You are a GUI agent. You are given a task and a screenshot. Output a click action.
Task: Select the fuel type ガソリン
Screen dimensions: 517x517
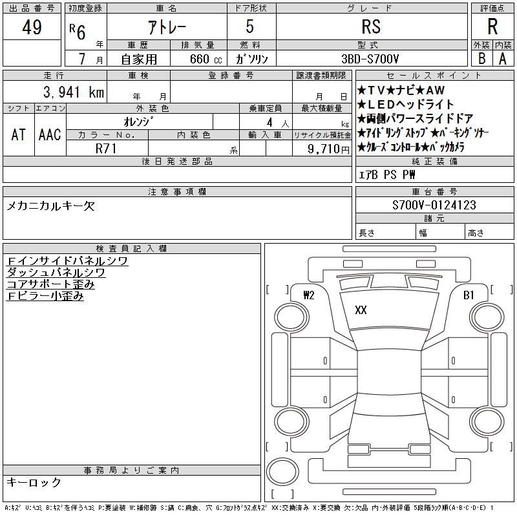pos(251,59)
